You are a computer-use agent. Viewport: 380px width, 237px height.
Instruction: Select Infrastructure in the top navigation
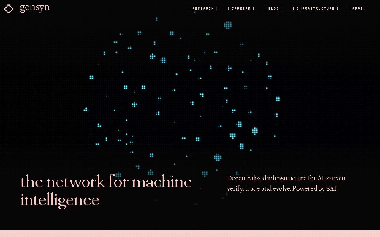click(316, 9)
